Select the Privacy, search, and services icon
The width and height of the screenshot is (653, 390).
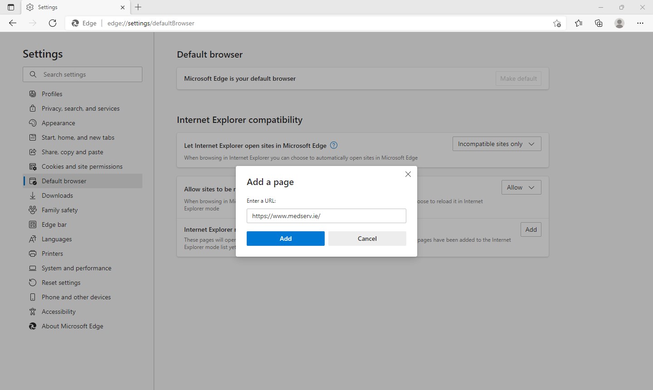point(32,108)
